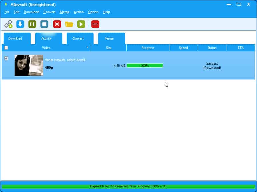The width and height of the screenshot is (257, 192).
Task: Open the Option menu
Action: pos(93,12)
